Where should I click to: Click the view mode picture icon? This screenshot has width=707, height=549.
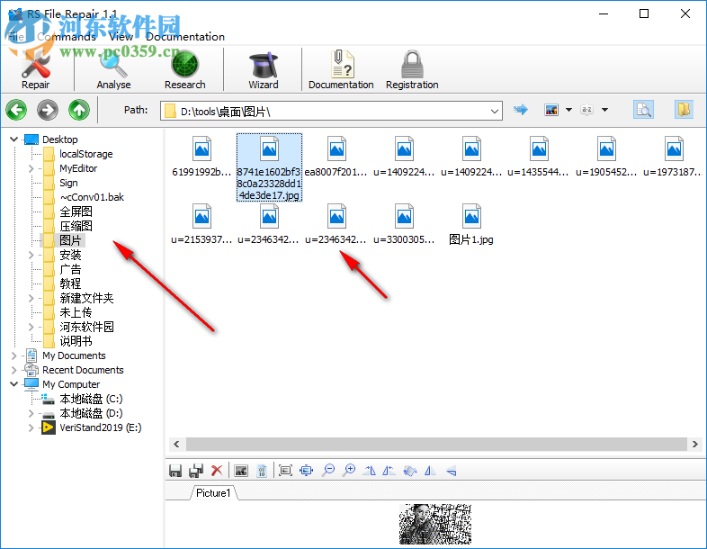551,110
